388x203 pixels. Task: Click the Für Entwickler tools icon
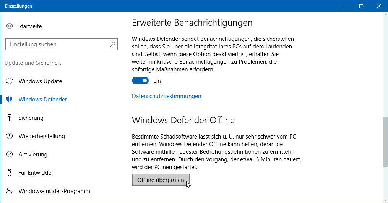point(10,173)
